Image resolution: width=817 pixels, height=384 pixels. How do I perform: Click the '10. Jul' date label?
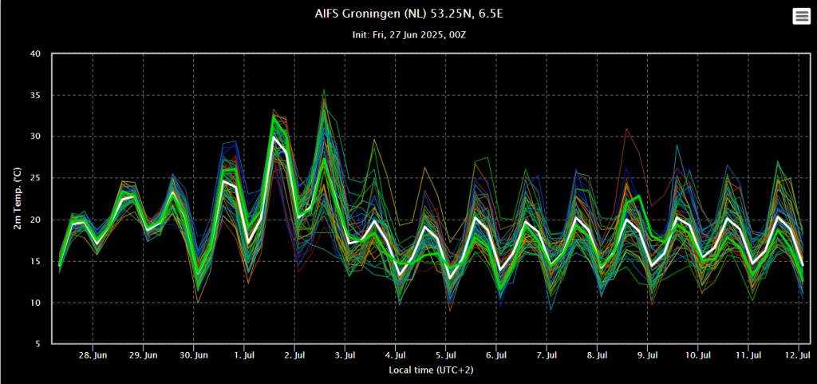[x=697, y=355]
